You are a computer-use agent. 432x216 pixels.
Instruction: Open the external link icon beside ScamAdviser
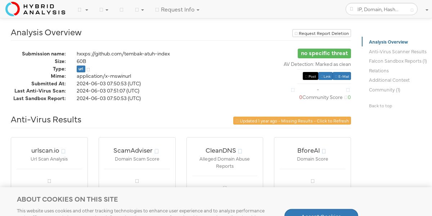click(157, 151)
